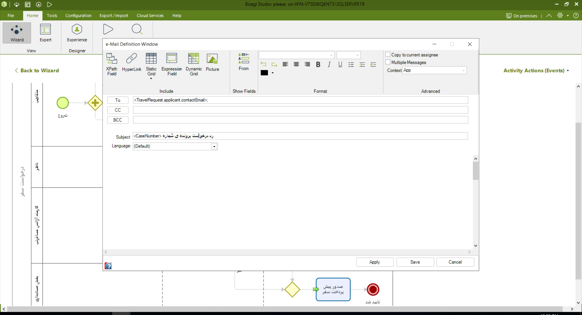Insert a Dynamic Grid

tap(194, 64)
